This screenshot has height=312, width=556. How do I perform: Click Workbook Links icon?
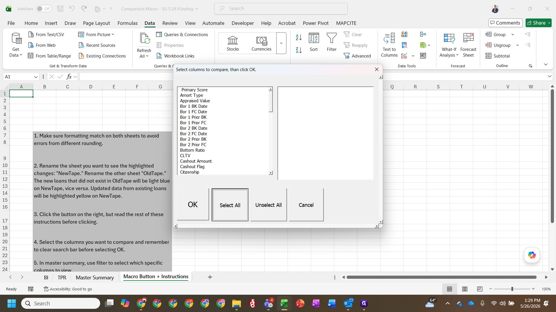tap(159, 56)
